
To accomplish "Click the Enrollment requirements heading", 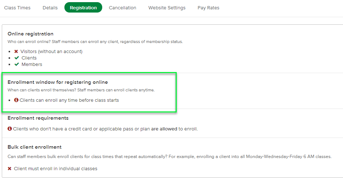I will 38,118.
